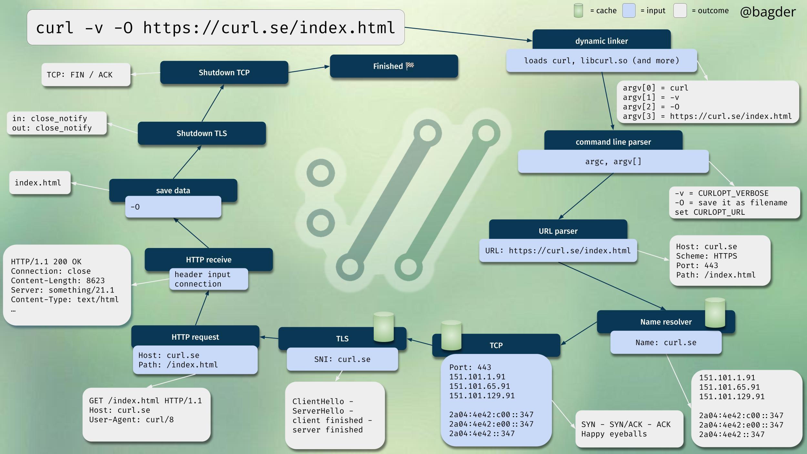
Task: Click the Shutdown TLS node
Action: 201,133
